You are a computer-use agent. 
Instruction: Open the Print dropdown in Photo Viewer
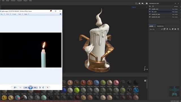click(x=8, y=14)
